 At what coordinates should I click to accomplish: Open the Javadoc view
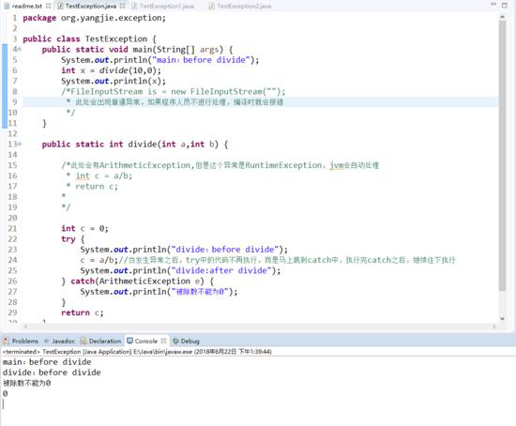[59, 341]
